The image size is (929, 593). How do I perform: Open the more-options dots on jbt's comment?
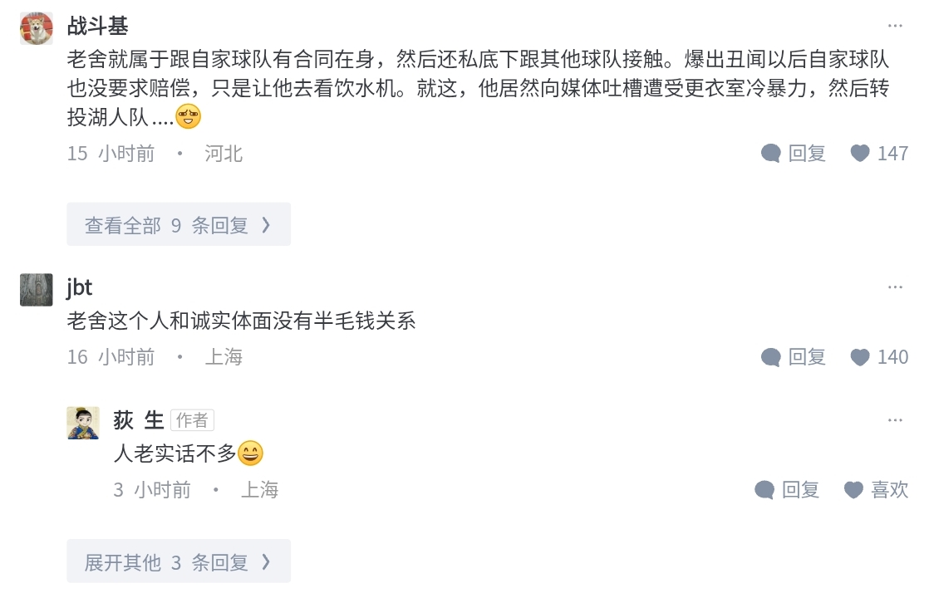tap(895, 287)
